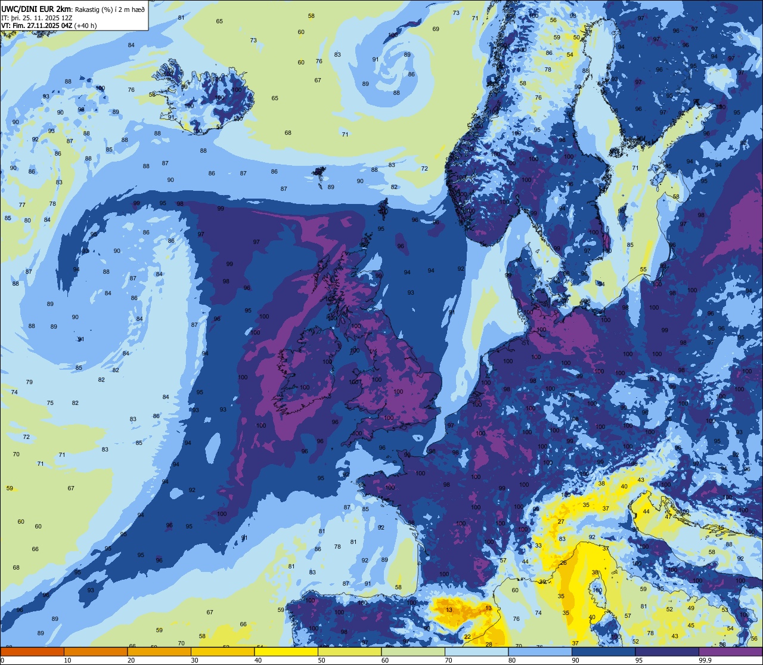
Task: Click the legend tick label "30"
Action: [194, 660]
